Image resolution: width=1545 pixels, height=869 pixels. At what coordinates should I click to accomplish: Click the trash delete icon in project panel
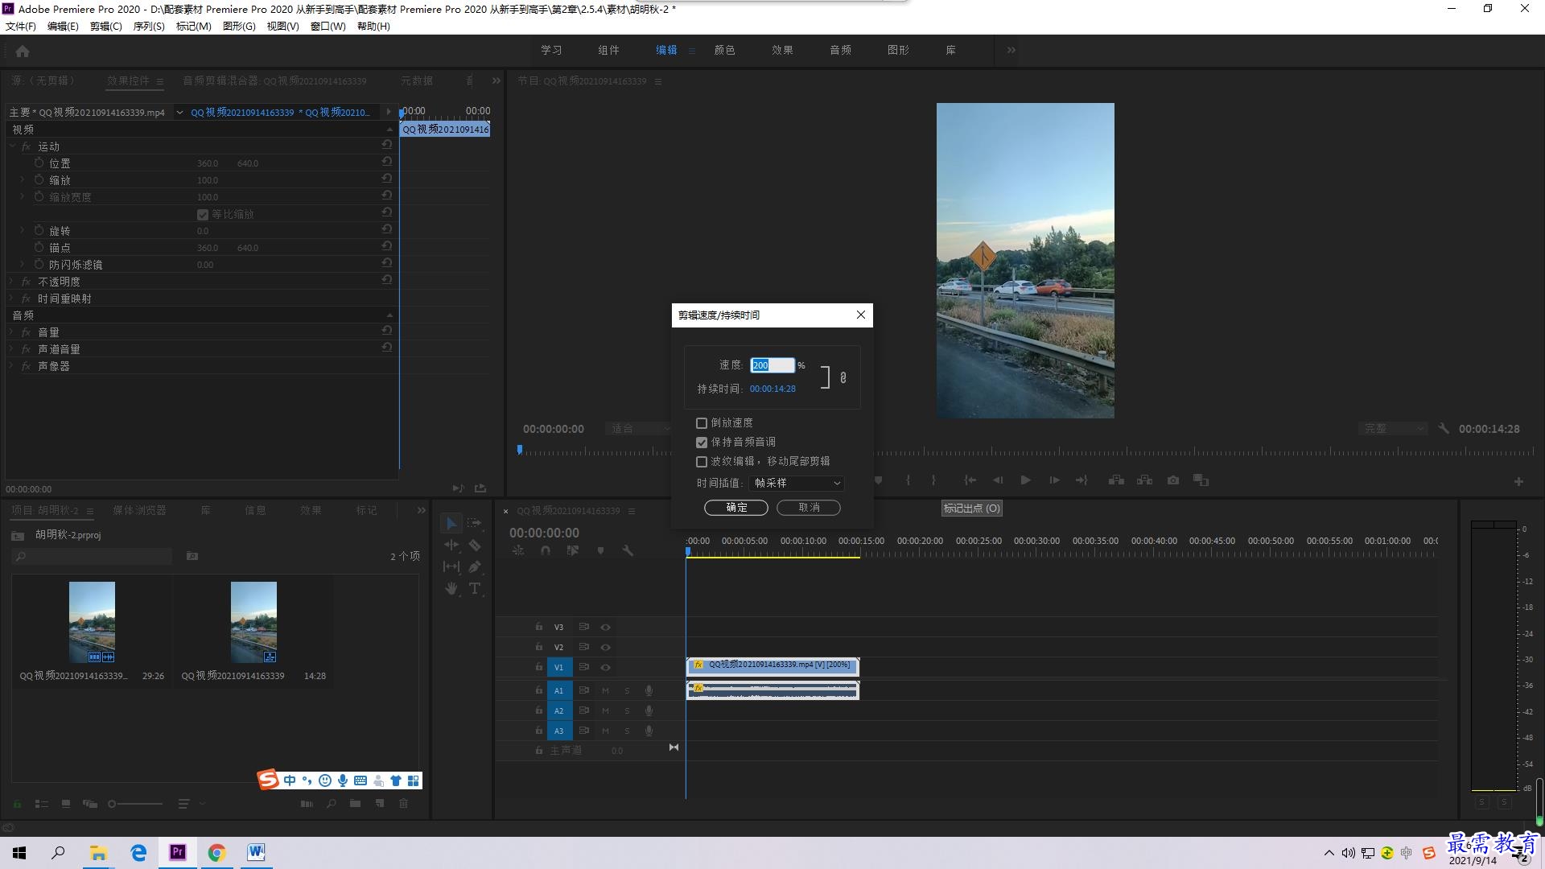[x=404, y=803]
